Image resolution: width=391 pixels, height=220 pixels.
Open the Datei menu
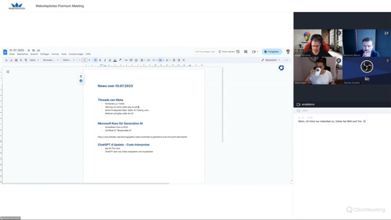(12, 54)
